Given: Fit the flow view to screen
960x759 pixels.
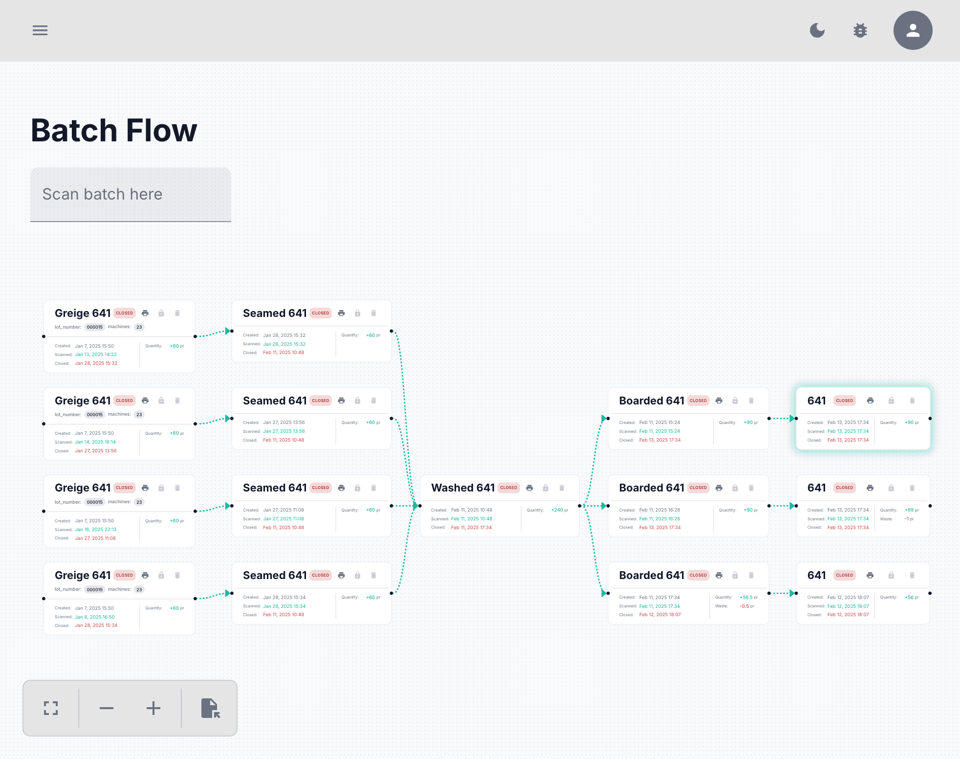Looking at the screenshot, I should click(x=51, y=708).
